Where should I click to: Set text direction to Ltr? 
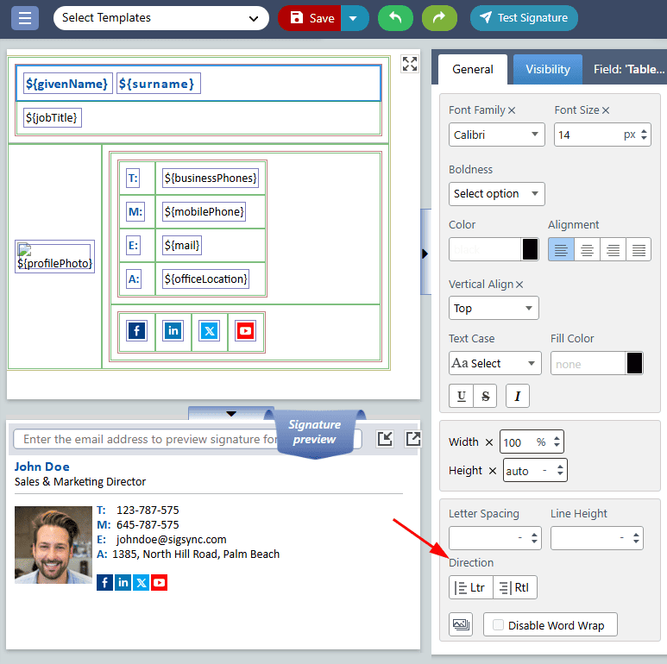470,588
